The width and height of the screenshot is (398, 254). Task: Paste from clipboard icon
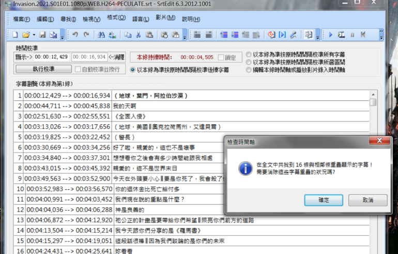tap(149, 35)
